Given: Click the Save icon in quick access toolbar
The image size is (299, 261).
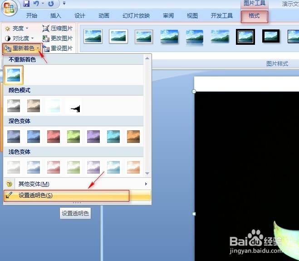Looking at the screenshot, I should coord(26,4).
